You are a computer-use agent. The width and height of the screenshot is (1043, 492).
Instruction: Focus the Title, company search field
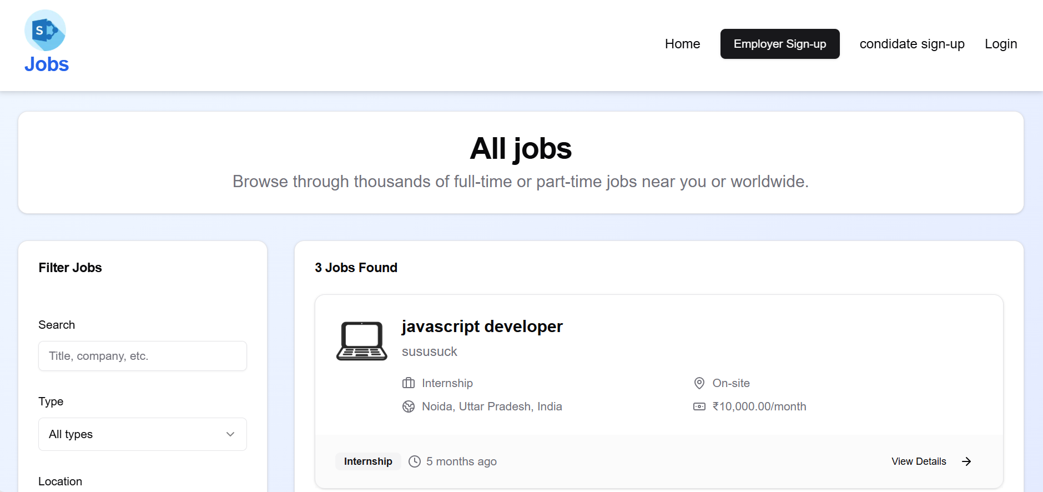click(x=142, y=356)
